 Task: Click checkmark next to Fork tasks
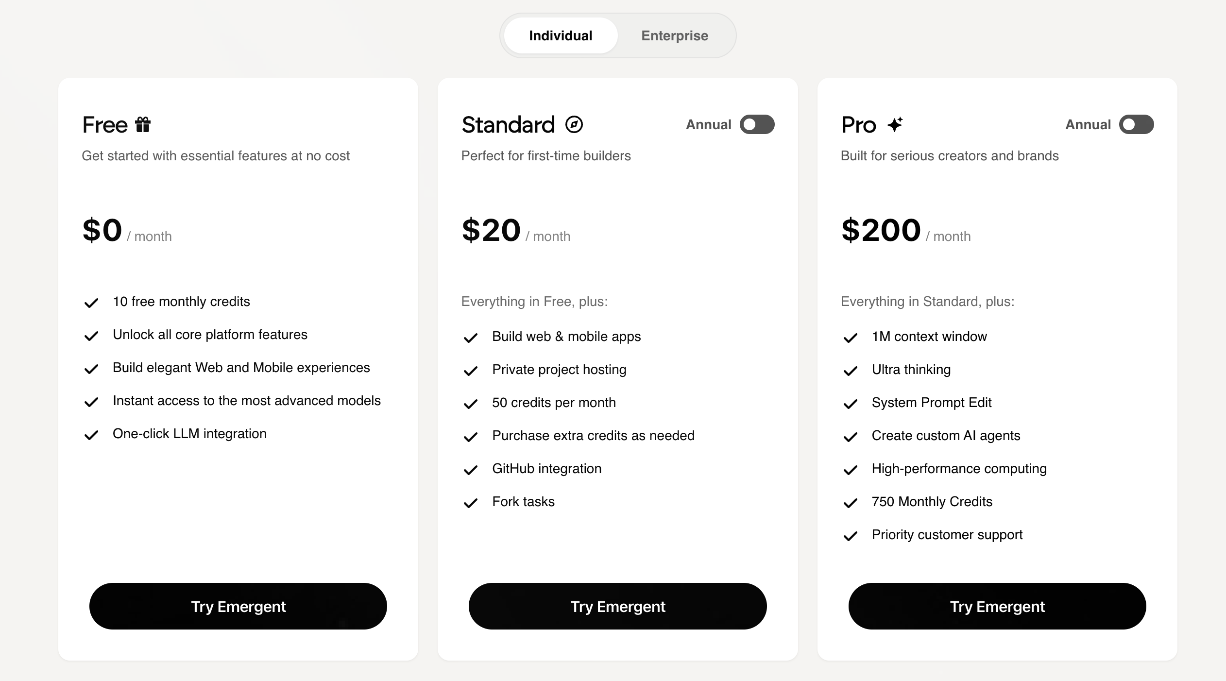pos(470,503)
